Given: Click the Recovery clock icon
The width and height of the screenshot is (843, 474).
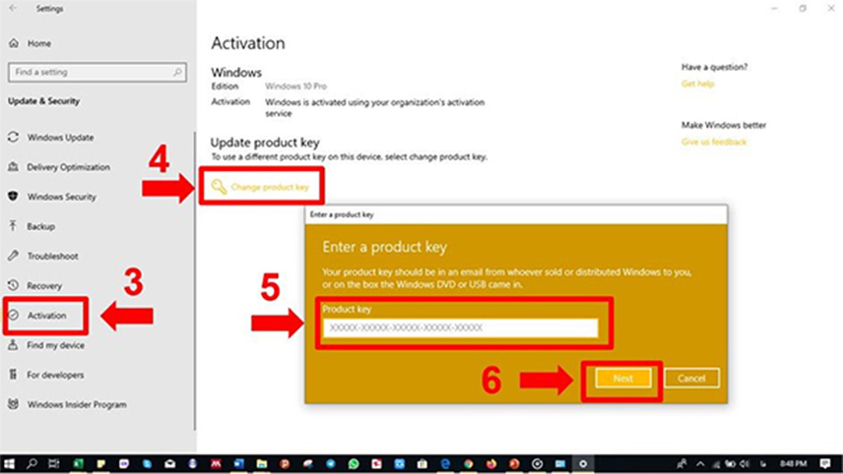Looking at the screenshot, I should (14, 285).
